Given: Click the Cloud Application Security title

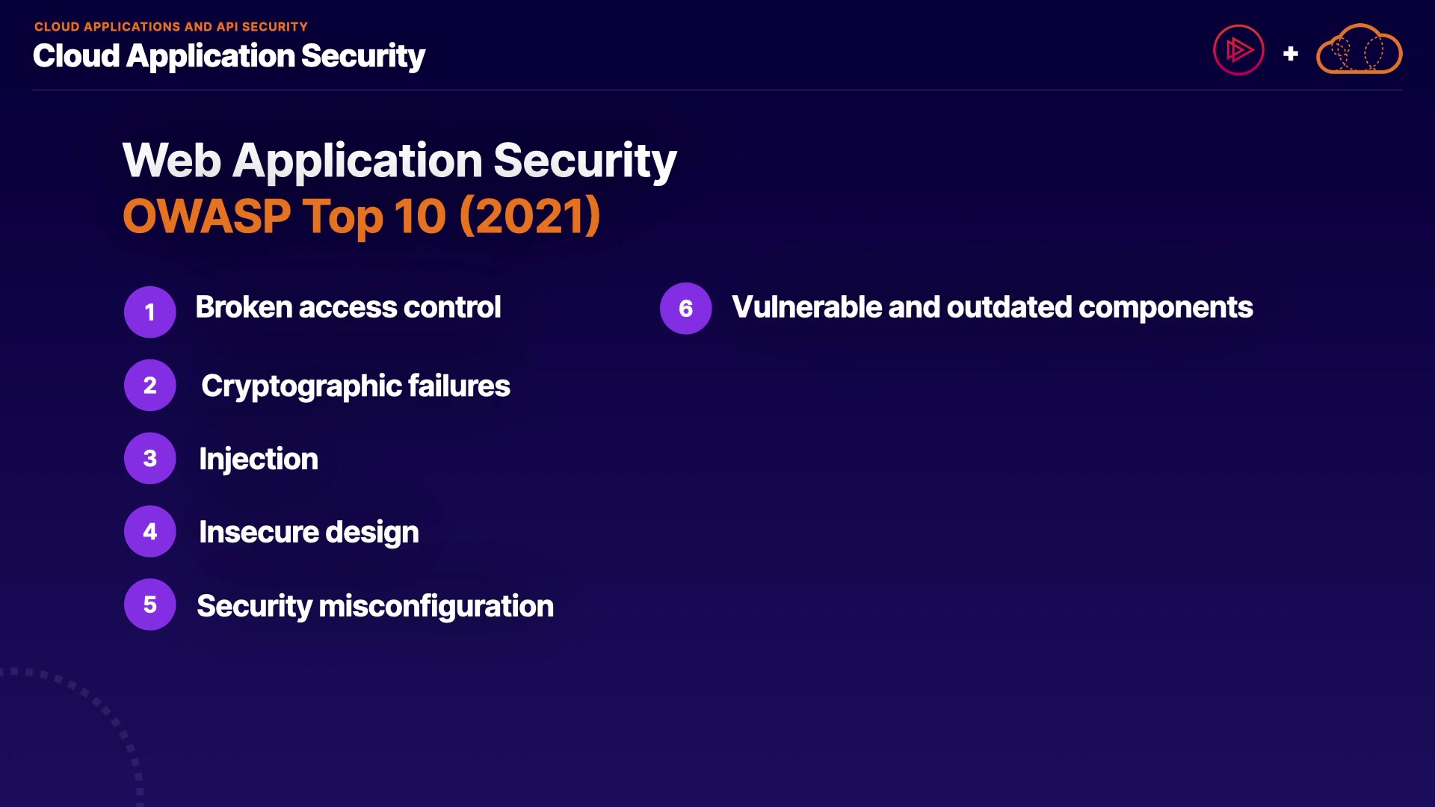Looking at the screenshot, I should (229, 56).
